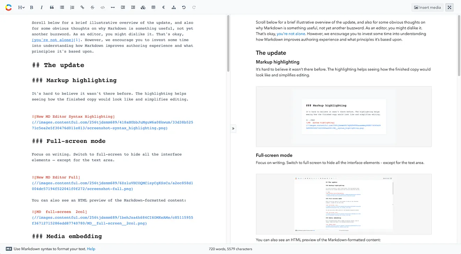Viewport: 461px width, 254px height.
Task: Redo the last change
Action: coord(194,7)
